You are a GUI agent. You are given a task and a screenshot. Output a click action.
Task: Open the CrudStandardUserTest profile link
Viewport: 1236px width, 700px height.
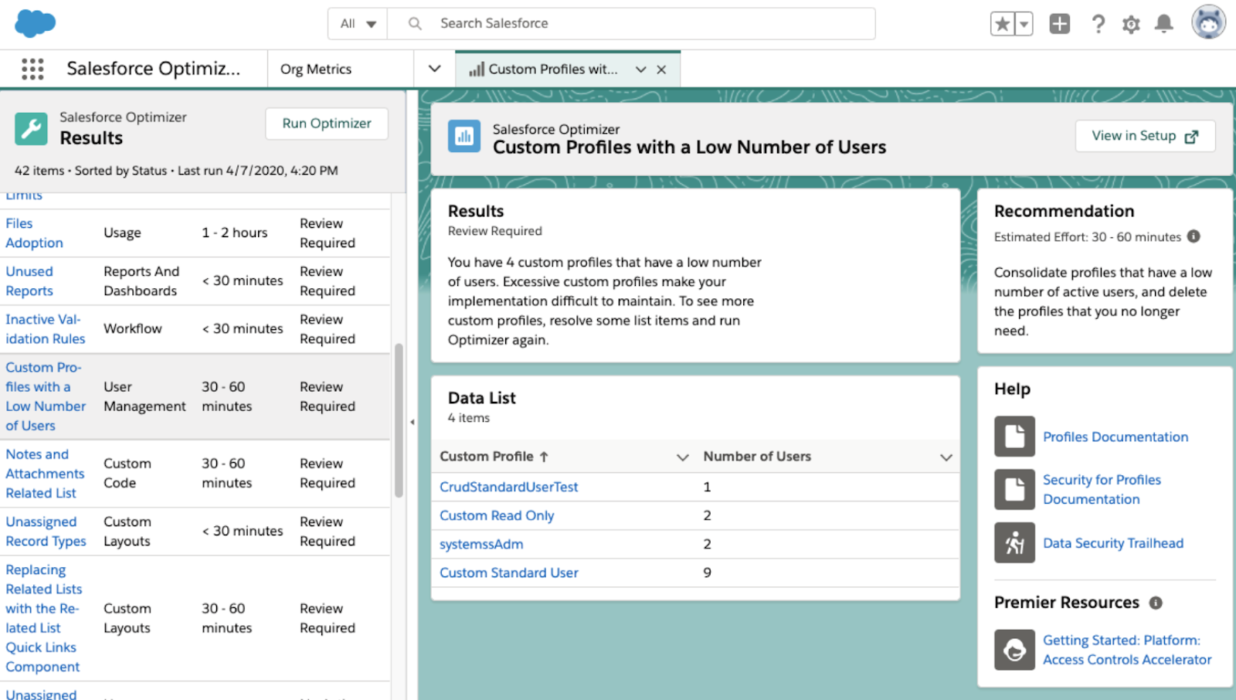pos(508,487)
